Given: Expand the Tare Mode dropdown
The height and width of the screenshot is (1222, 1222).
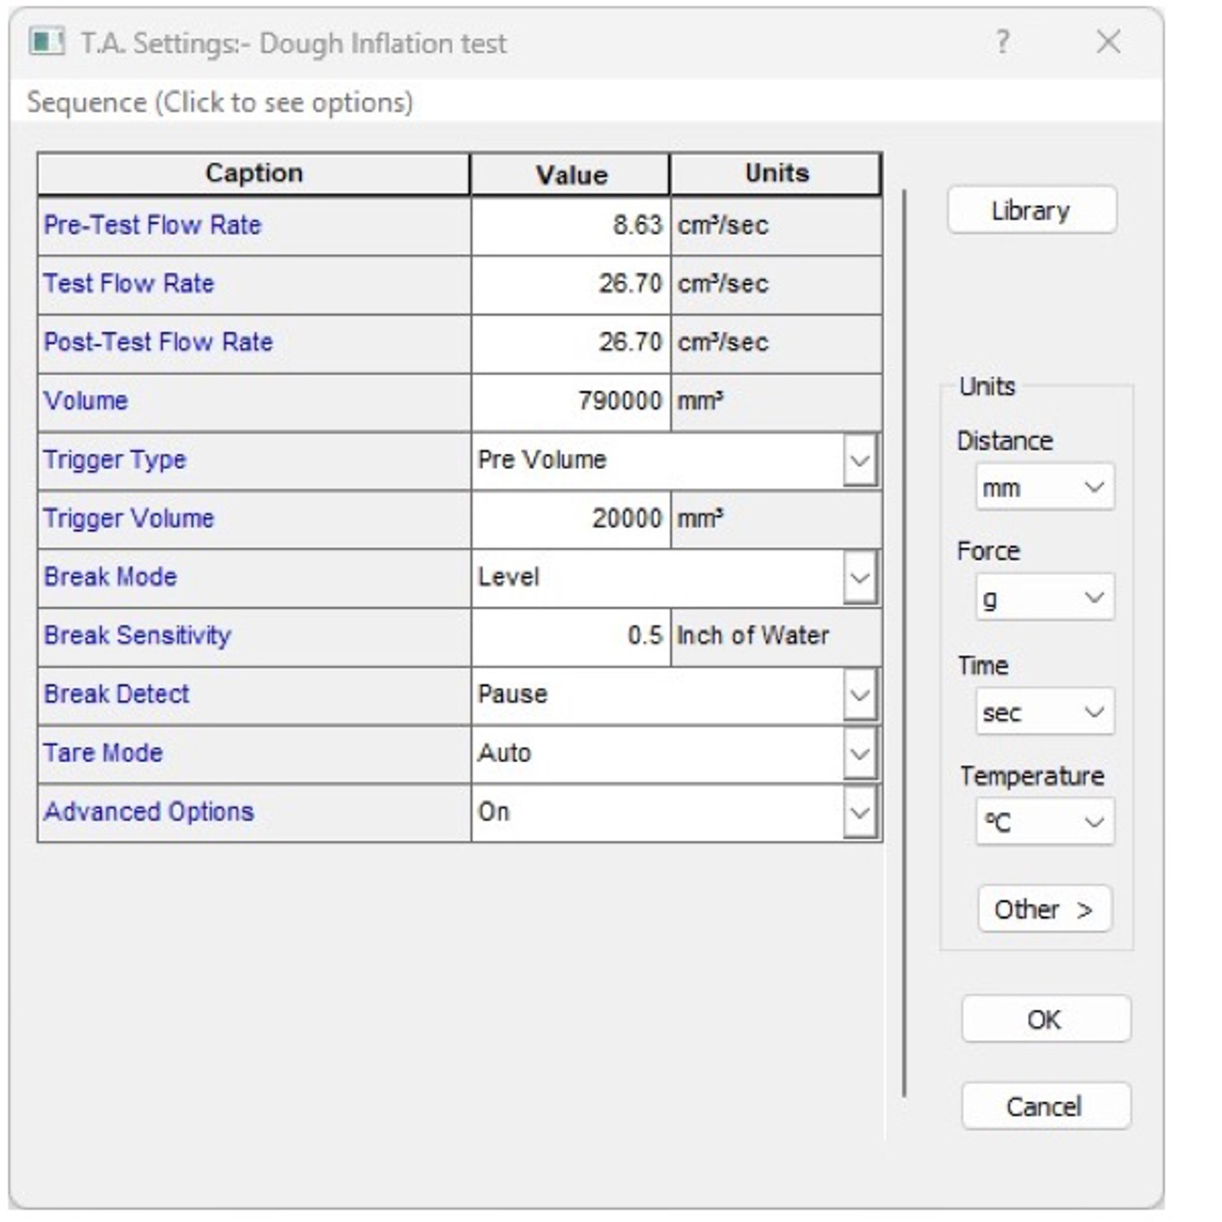Looking at the screenshot, I should 860,754.
